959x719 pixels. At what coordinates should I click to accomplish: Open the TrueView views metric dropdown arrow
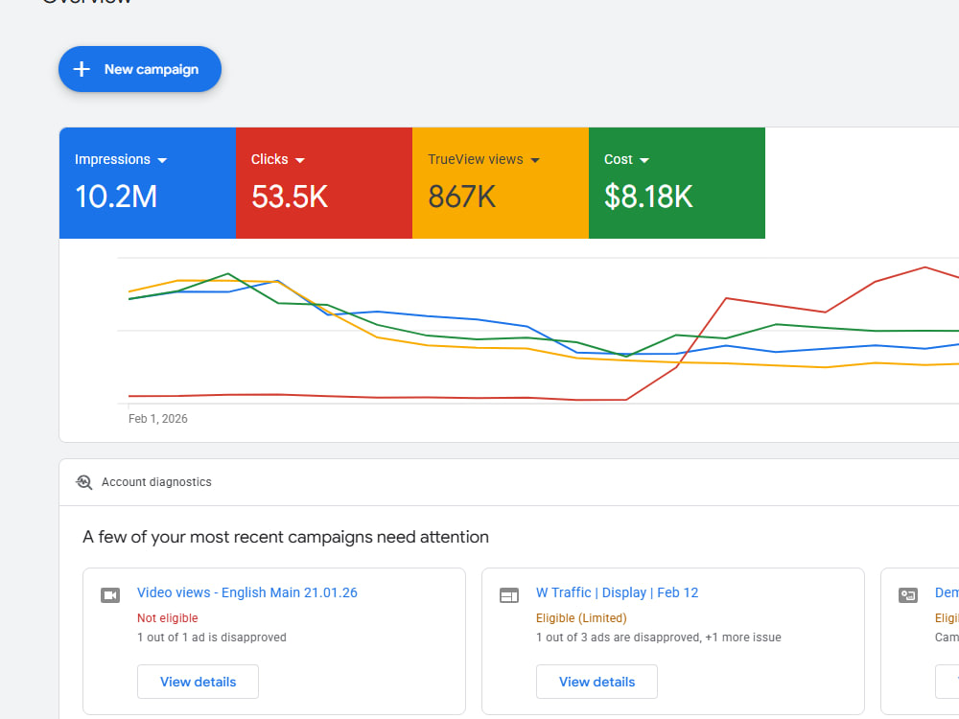coord(535,160)
